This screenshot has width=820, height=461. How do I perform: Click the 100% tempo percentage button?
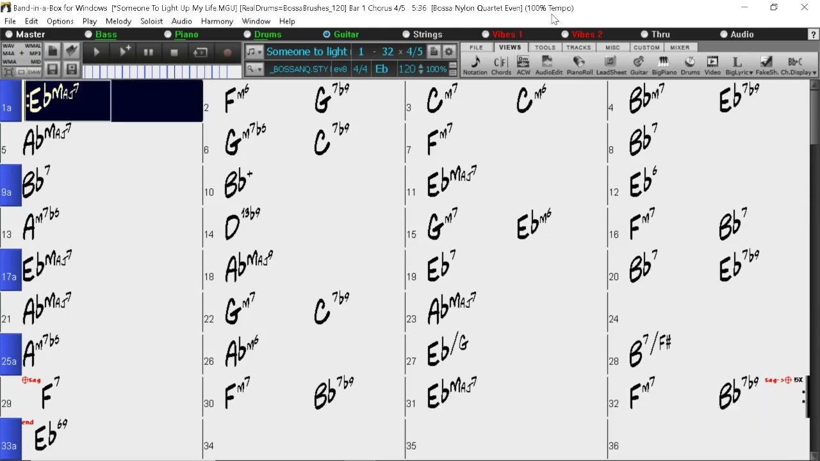coord(436,69)
